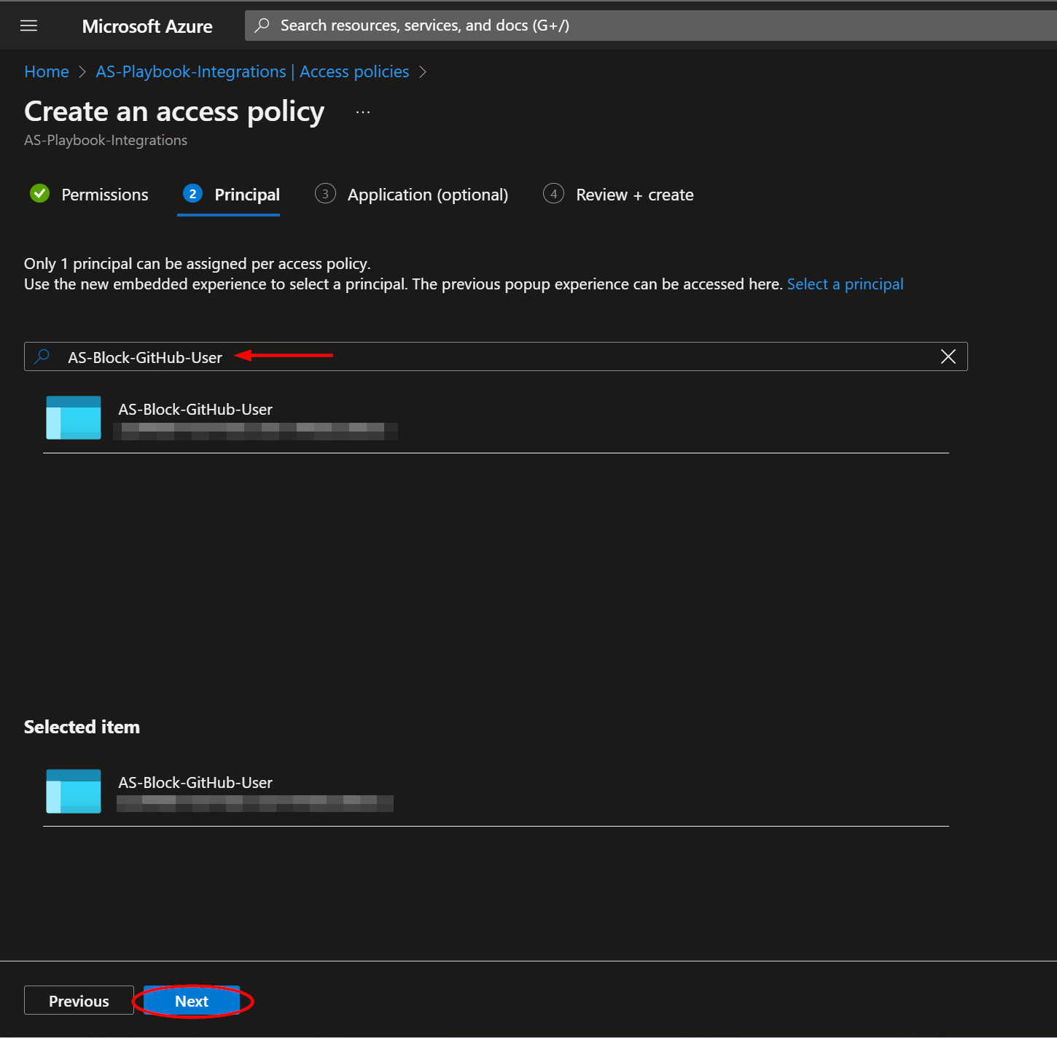Open the more options ellipsis beside title
This screenshot has width=1057, height=1038.
[x=363, y=112]
